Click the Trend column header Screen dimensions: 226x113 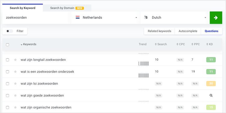coord(142,44)
